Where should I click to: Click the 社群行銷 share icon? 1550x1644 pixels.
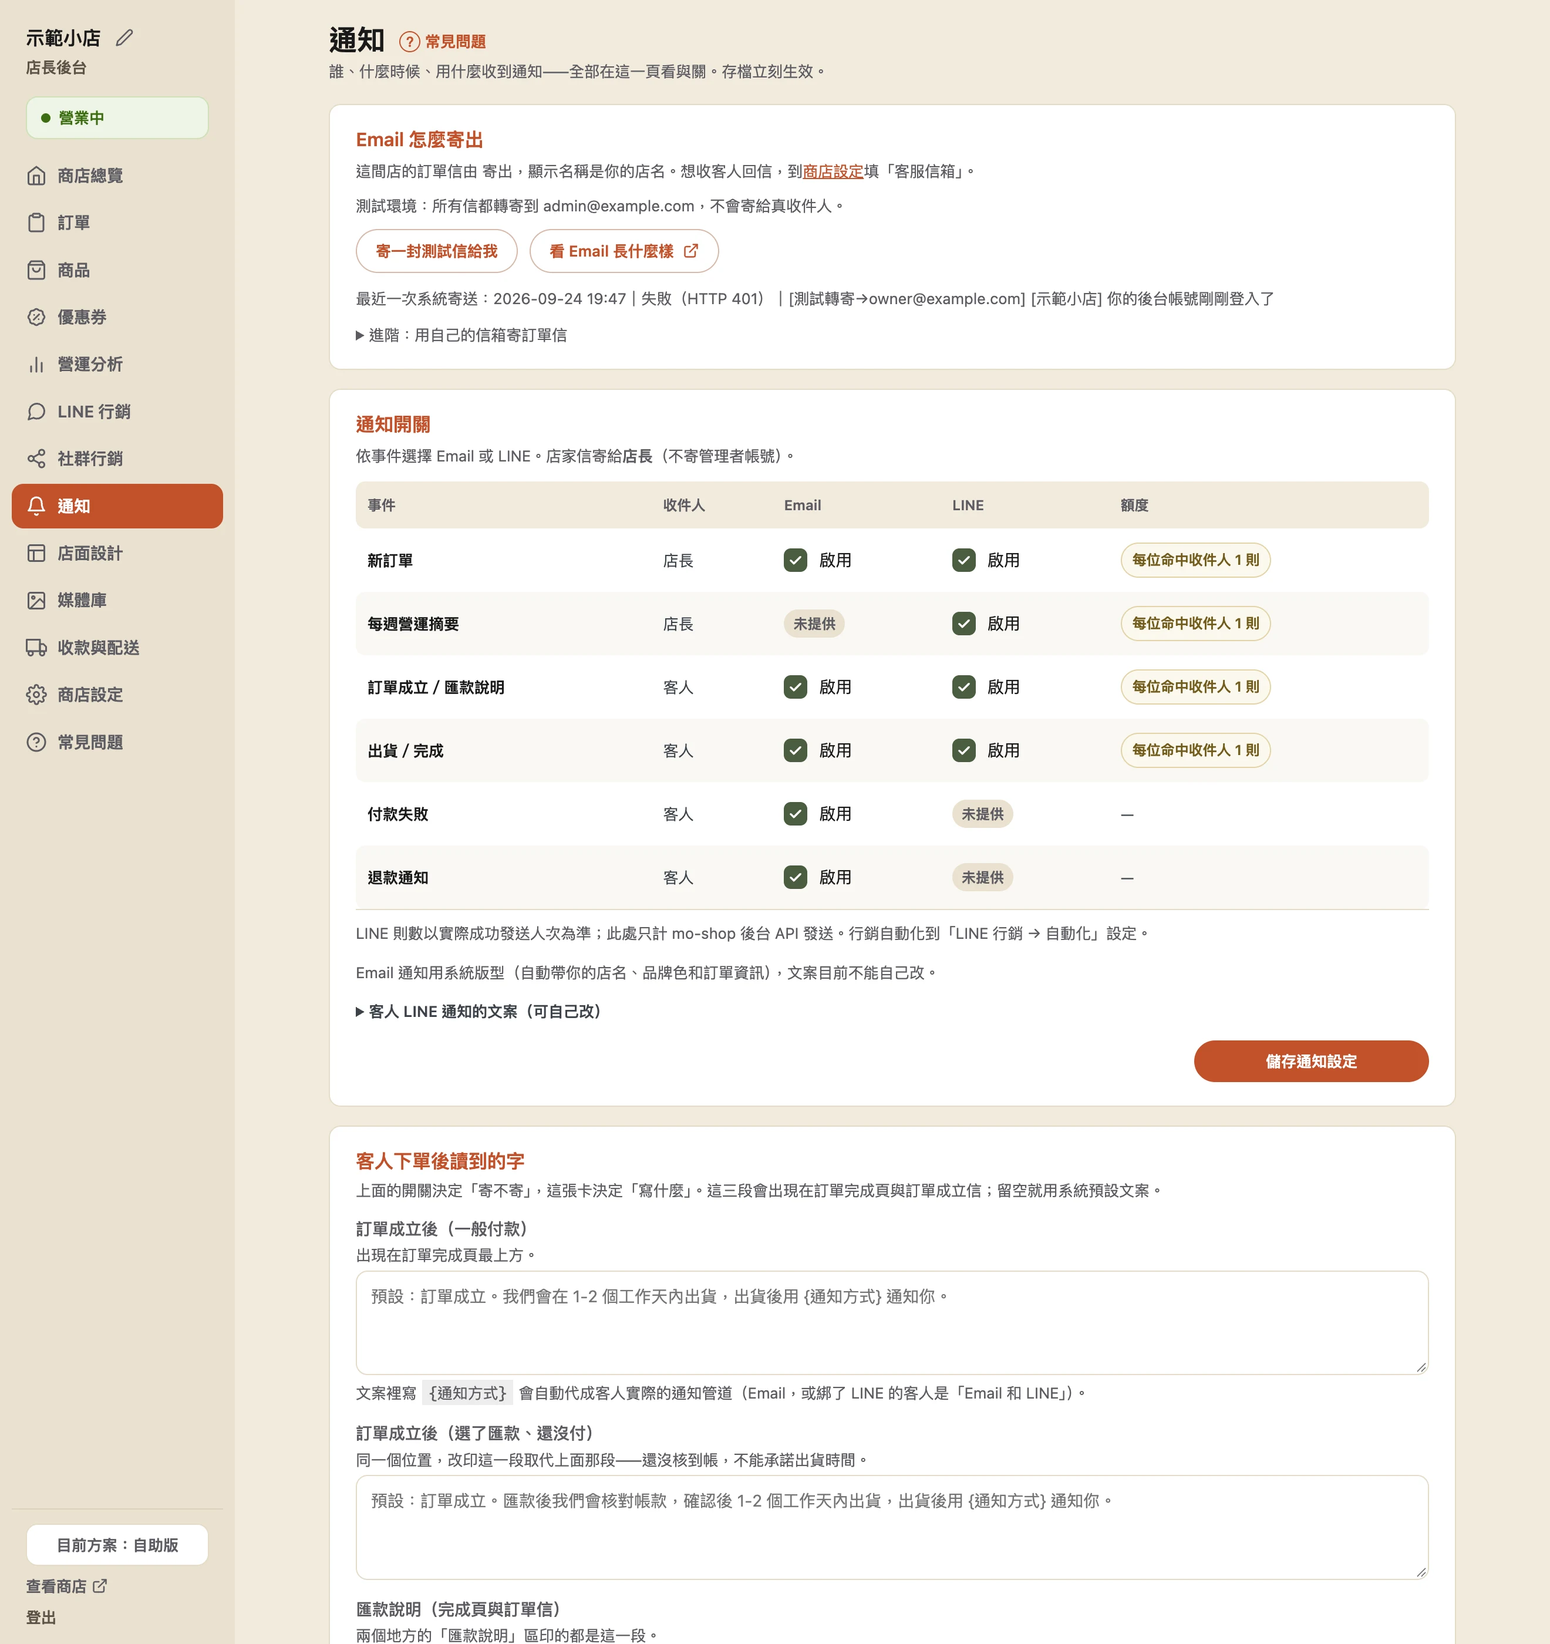click(x=36, y=458)
